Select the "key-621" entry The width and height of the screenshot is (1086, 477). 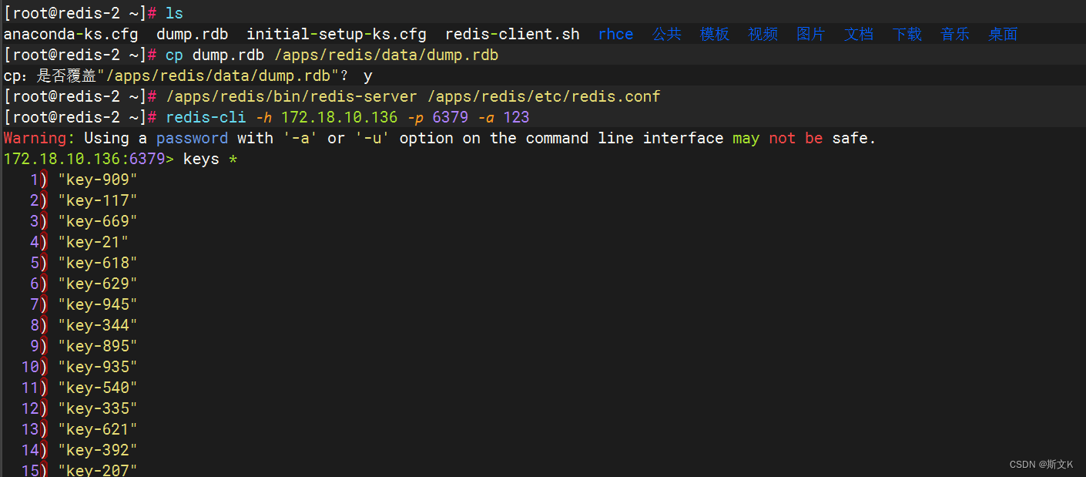(x=98, y=429)
